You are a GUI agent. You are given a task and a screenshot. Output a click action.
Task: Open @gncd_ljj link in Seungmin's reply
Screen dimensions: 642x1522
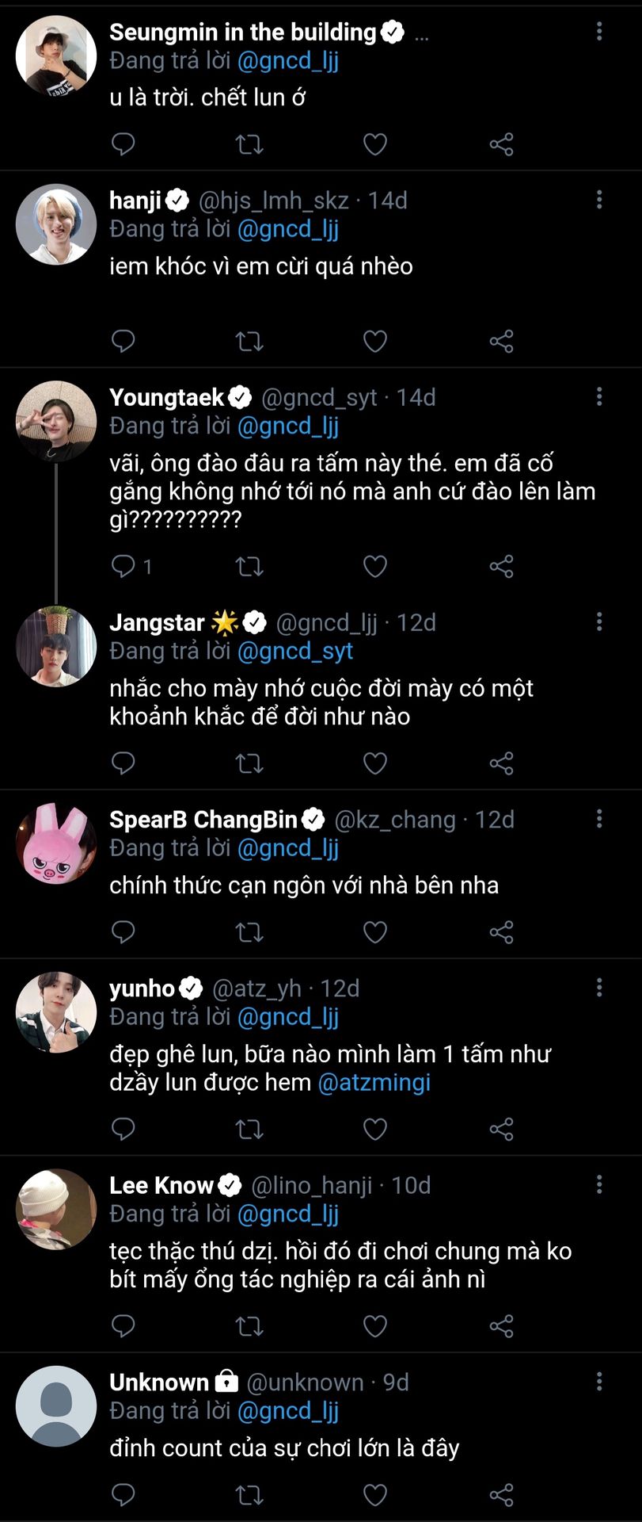[288, 61]
